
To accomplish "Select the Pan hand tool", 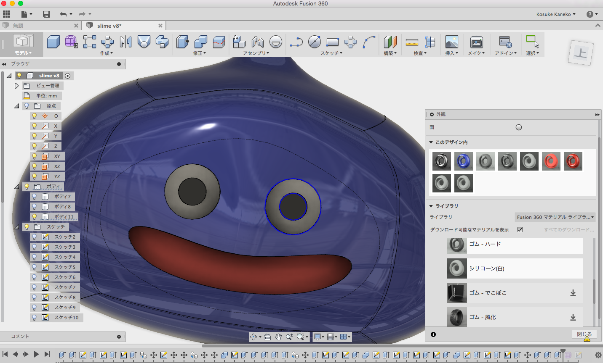I will click(x=278, y=337).
